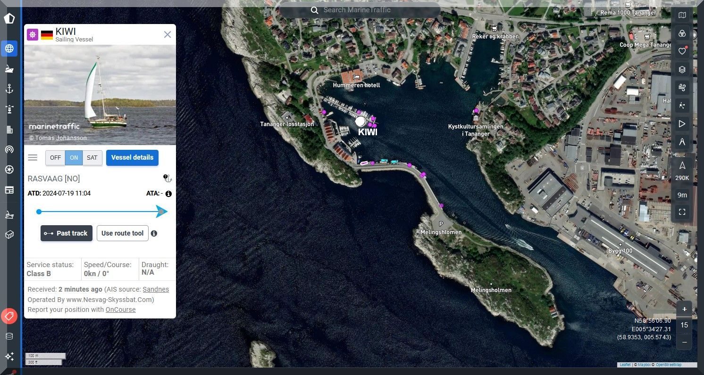
Task: Click the info icon next to ATA
Action: coord(168,194)
